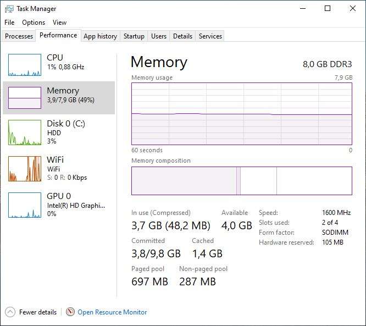Open the View menu
The image size is (366, 326).
pos(59,23)
